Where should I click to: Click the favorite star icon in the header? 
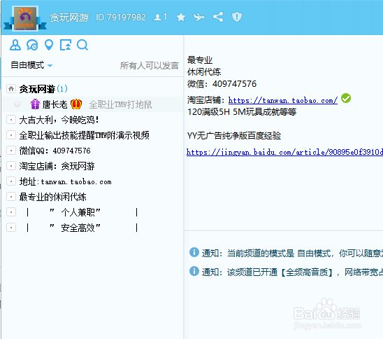click(x=181, y=17)
